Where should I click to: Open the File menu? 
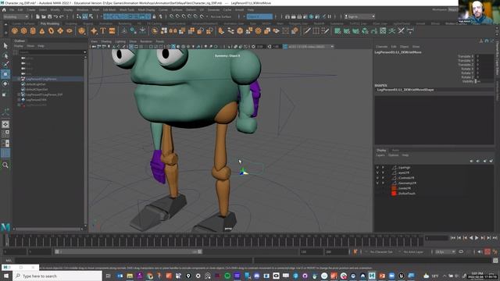pos(12,10)
